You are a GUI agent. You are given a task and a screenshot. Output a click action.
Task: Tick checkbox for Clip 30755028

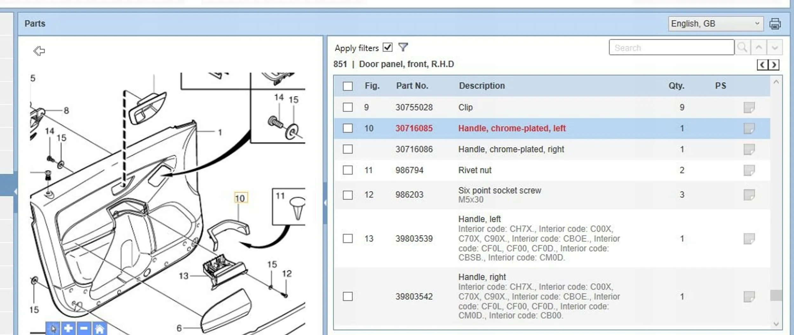(348, 107)
